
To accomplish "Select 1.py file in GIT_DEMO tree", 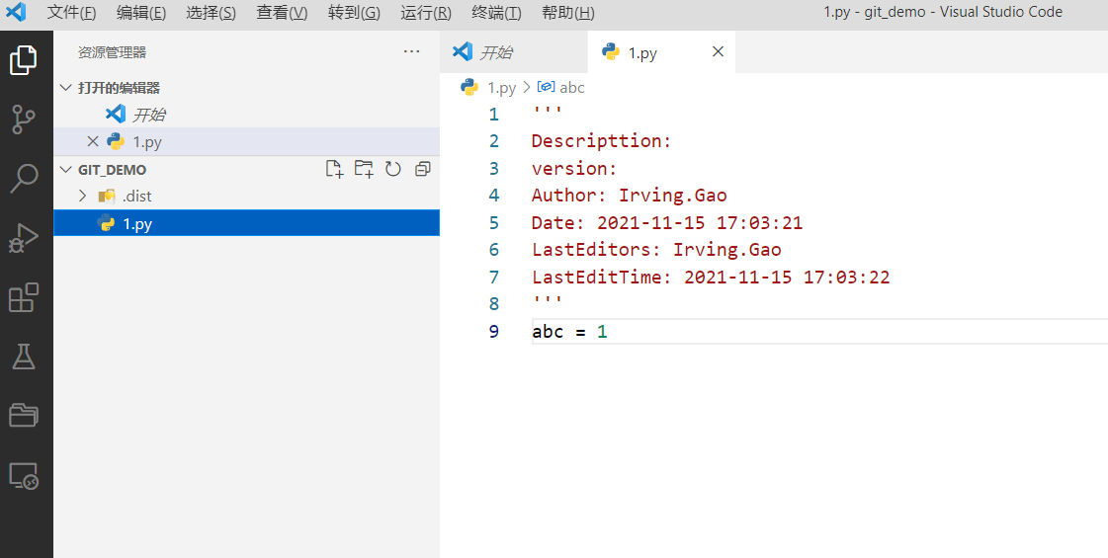I will click(247, 223).
